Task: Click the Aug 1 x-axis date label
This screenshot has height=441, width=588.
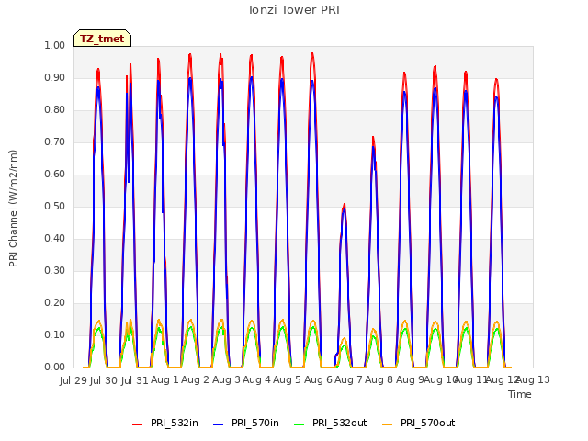Action: click(164, 380)
